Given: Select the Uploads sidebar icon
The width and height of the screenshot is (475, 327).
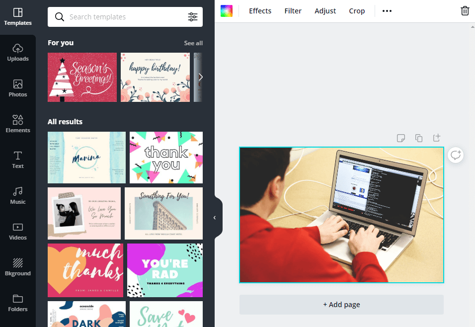Looking at the screenshot, I should point(18,52).
